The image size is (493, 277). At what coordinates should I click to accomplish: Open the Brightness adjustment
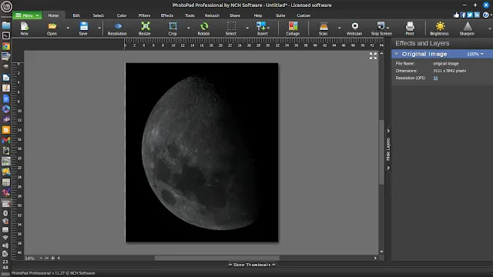440,28
